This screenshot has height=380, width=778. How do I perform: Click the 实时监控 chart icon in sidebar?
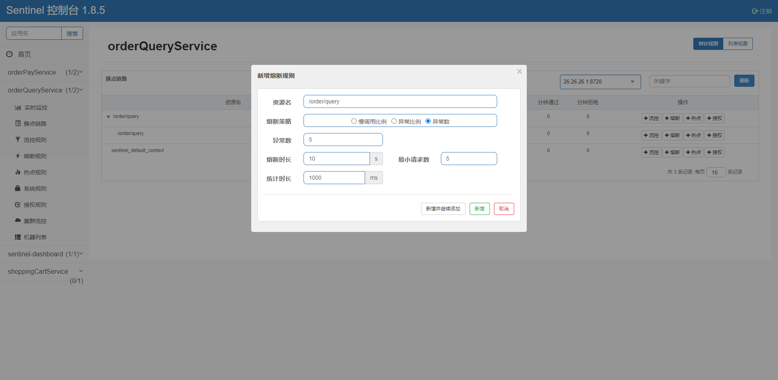click(x=18, y=107)
